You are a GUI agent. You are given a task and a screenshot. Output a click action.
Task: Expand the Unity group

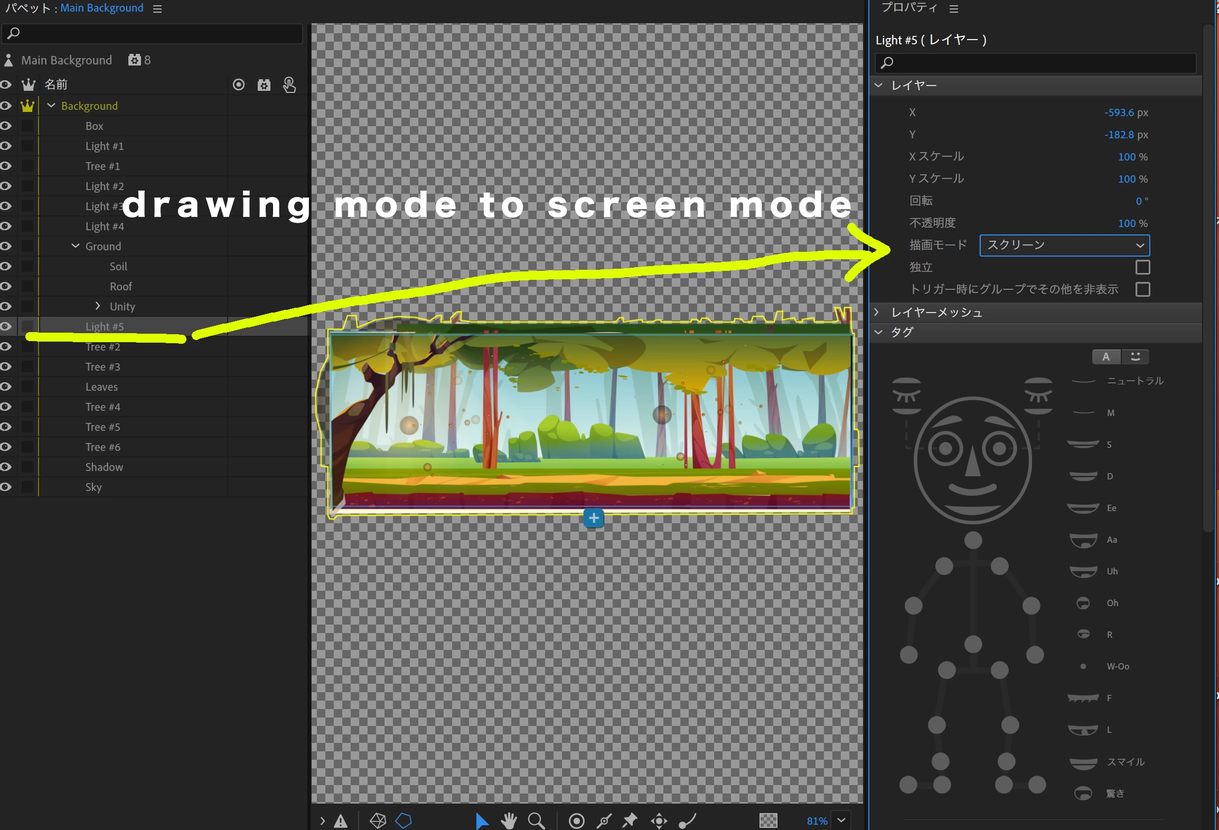pos(98,306)
